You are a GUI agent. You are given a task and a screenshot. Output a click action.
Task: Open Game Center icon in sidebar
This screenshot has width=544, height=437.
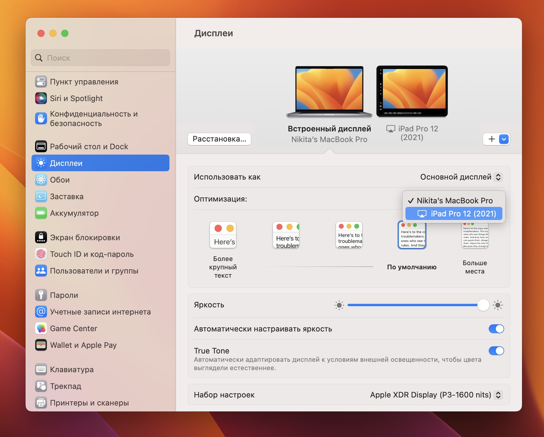(41, 328)
